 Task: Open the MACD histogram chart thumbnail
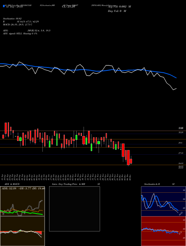22,231
